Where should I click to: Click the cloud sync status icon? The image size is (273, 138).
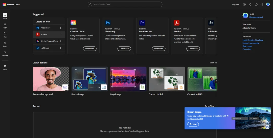click(x=256, y=5)
